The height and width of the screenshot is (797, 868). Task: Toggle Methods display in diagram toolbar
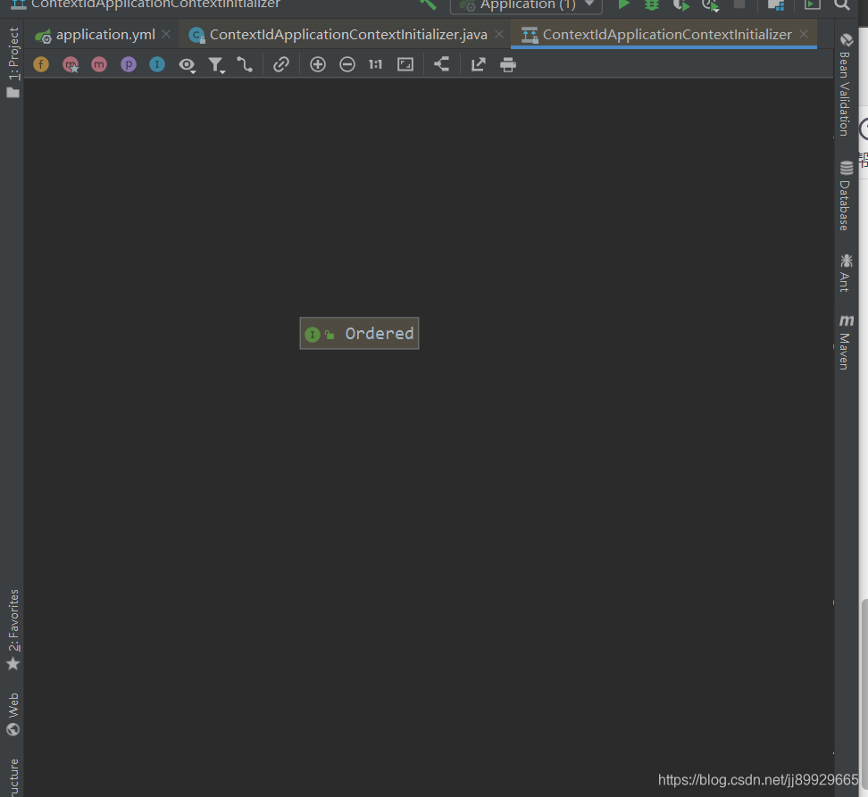click(99, 65)
